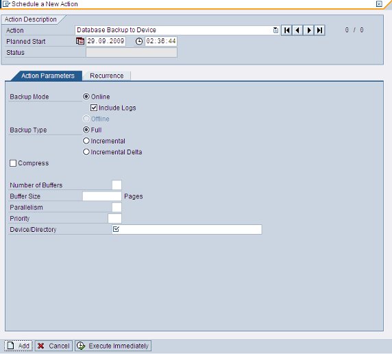Select Online backup mode
This screenshot has width=392, height=354.
tap(86, 96)
